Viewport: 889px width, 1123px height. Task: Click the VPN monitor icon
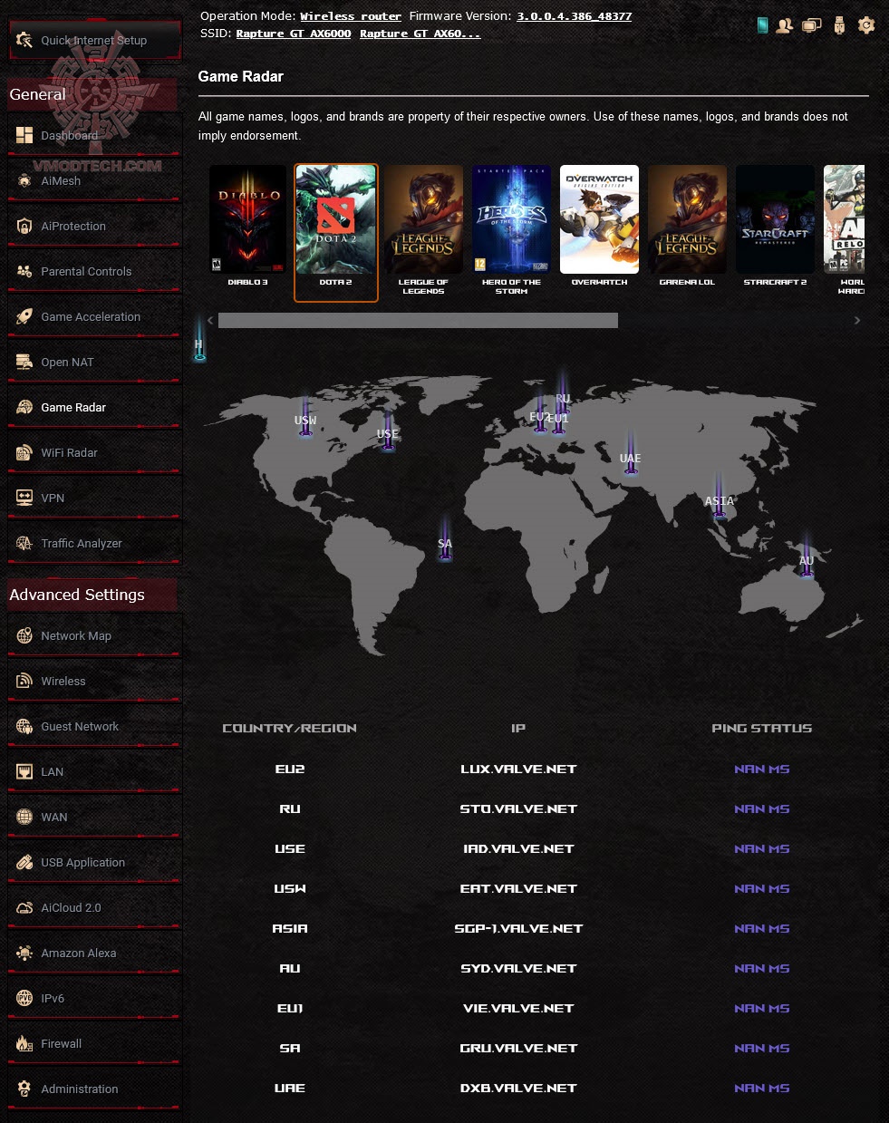pyautogui.click(x=24, y=499)
